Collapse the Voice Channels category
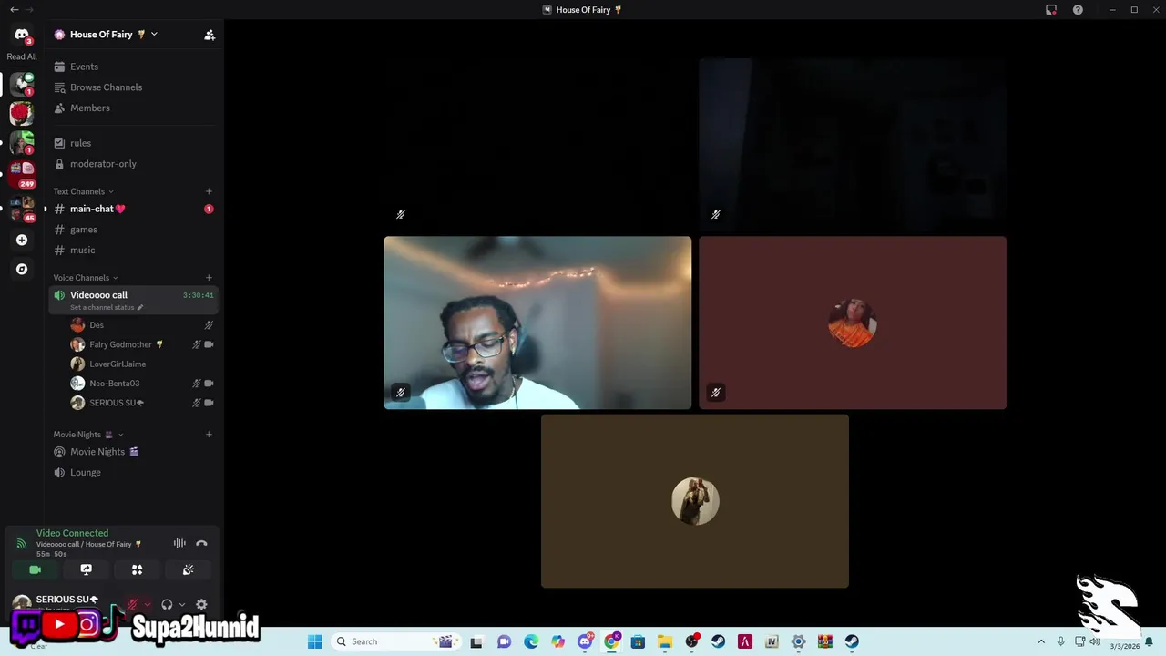Screen dimensions: 1166x656 [85, 278]
